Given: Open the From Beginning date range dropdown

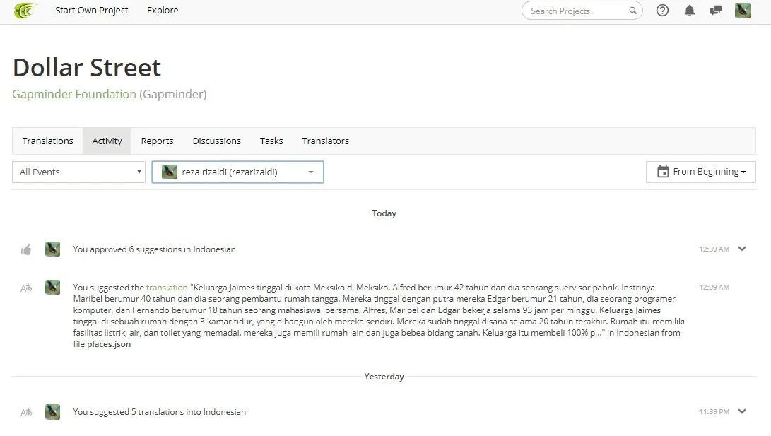Looking at the screenshot, I should click(x=701, y=172).
